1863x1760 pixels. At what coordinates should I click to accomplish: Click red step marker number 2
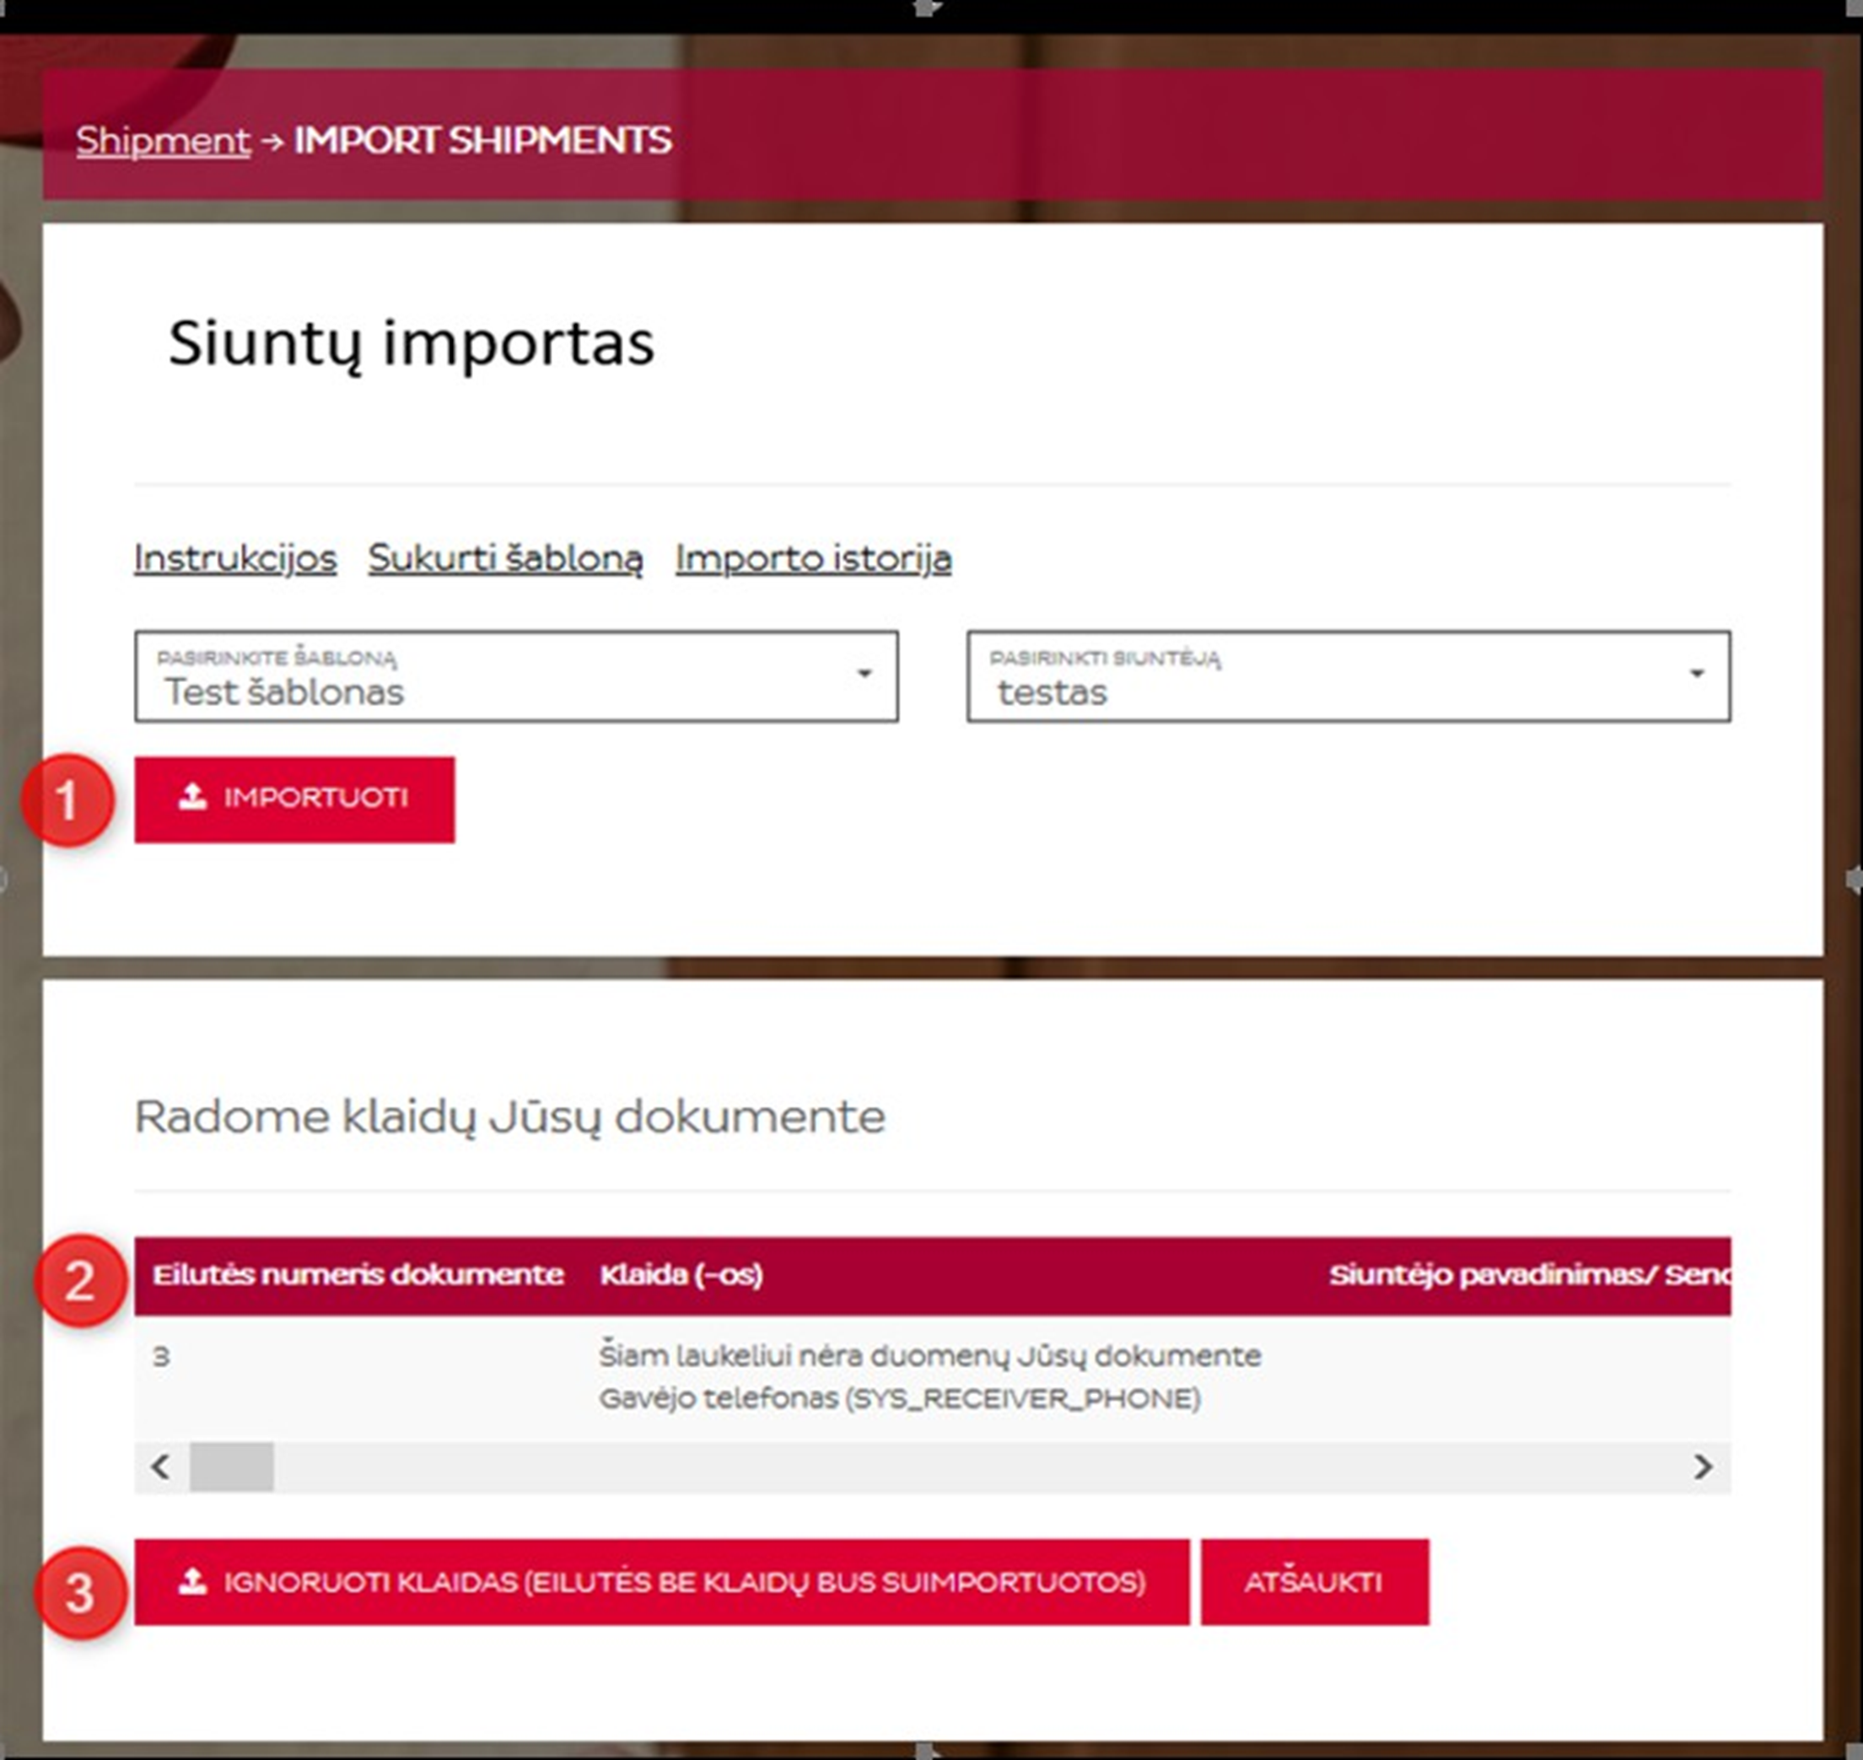(80, 1281)
